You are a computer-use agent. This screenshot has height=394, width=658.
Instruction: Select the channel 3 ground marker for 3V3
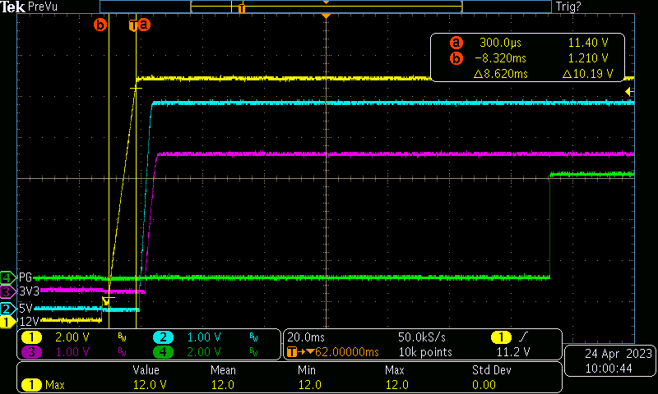point(7,291)
